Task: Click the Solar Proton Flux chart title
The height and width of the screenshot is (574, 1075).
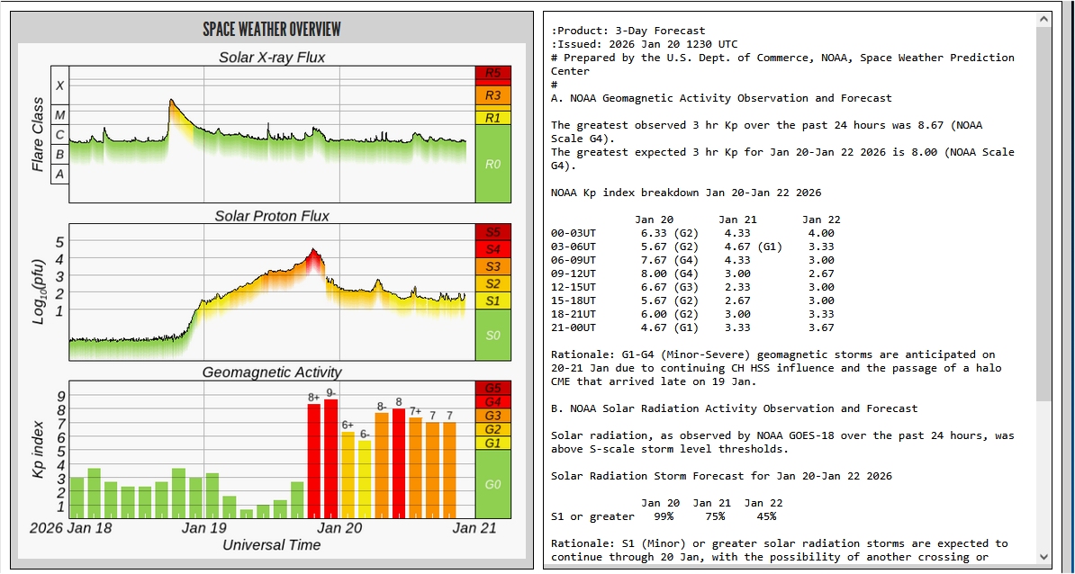Action: click(x=272, y=216)
